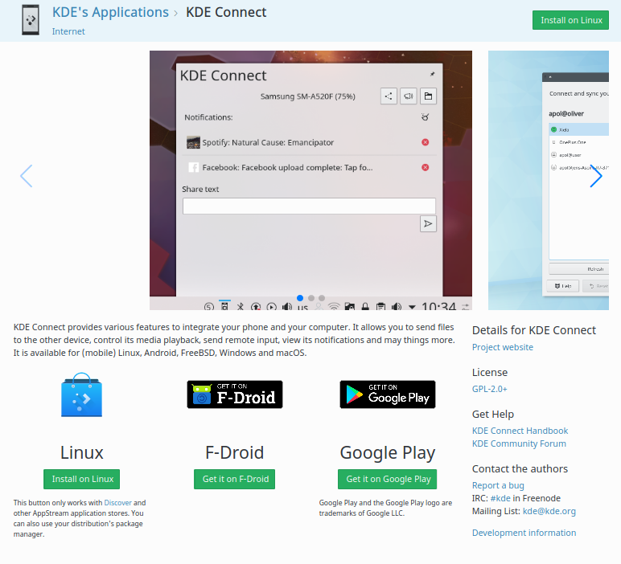Show previous screenshot with left carousel arrow
Image resolution: width=621 pixels, height=564 pixels.
pyautogui.click(x=26, y=176)
